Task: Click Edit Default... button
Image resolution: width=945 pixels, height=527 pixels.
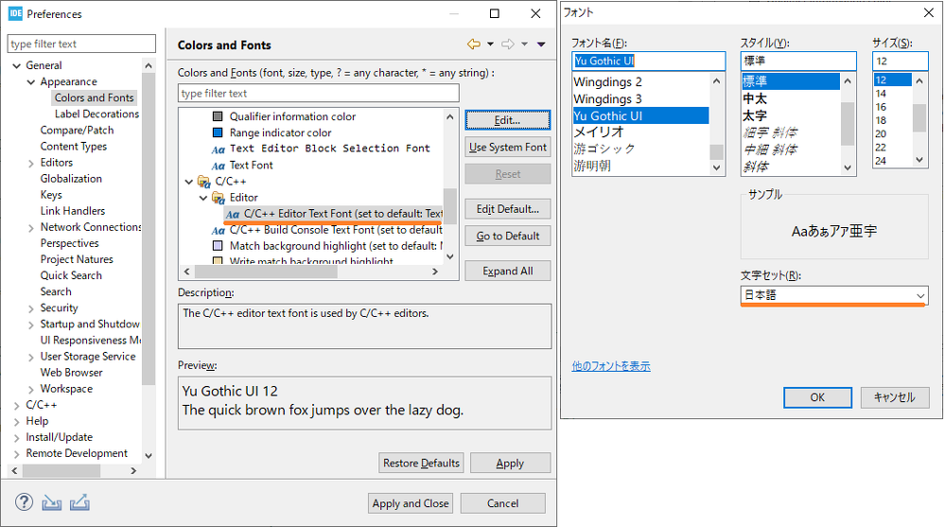Action: pos(507,209)
